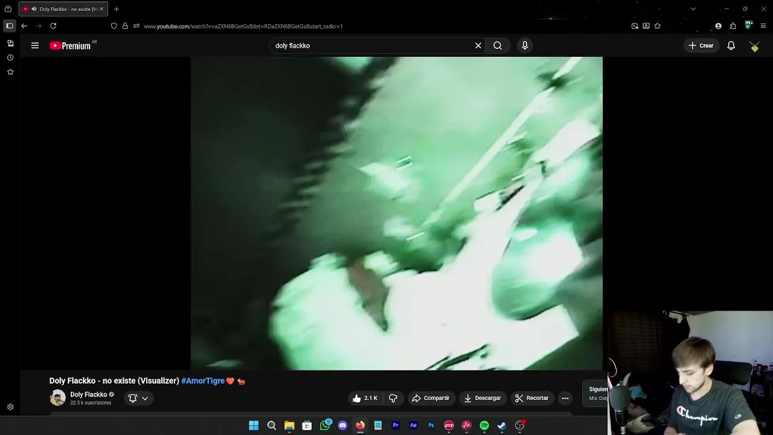
Task: Start voice search with microphone
Action: pos(525,45)
